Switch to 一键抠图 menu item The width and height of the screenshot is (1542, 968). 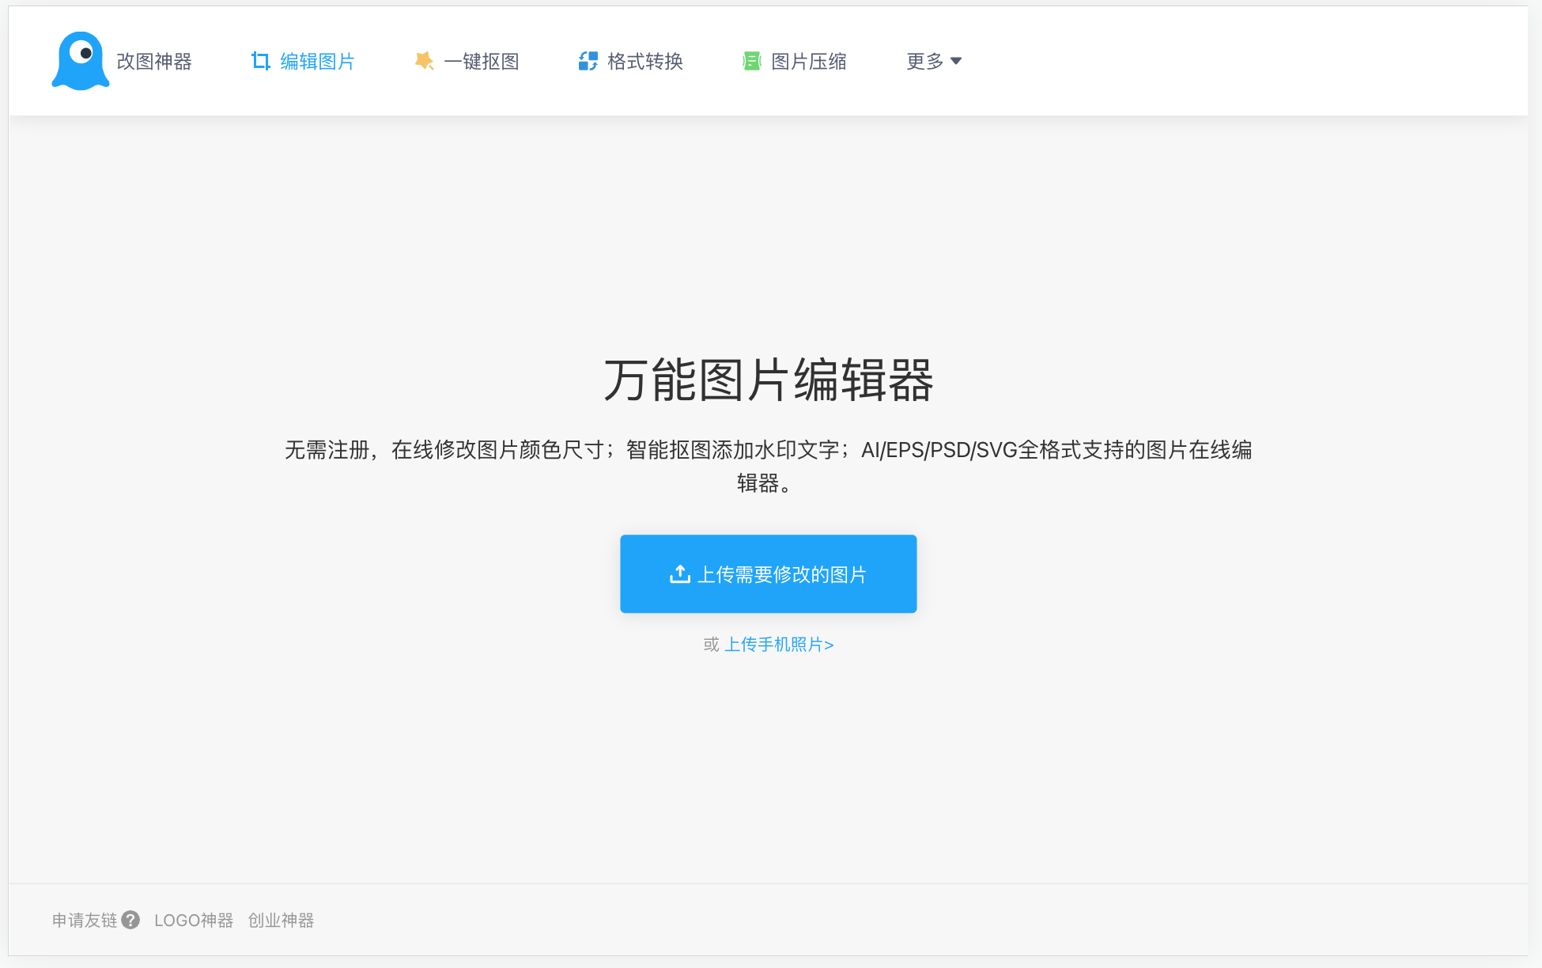[481, 61]
